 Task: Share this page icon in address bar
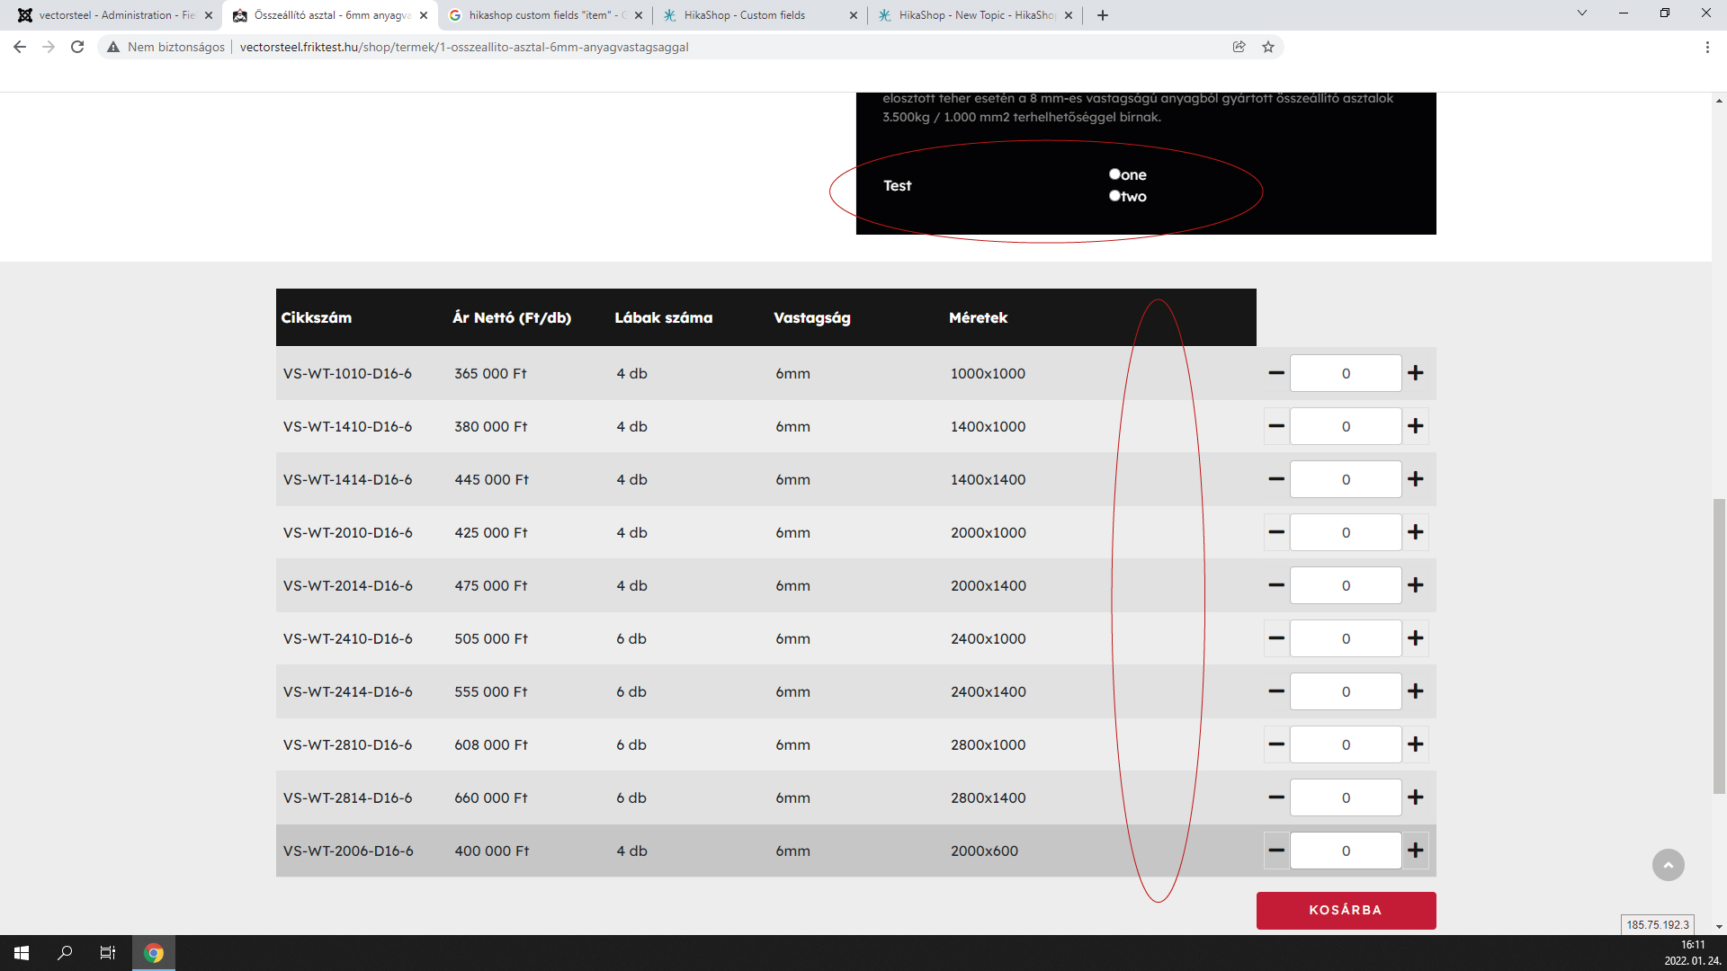1239,47
